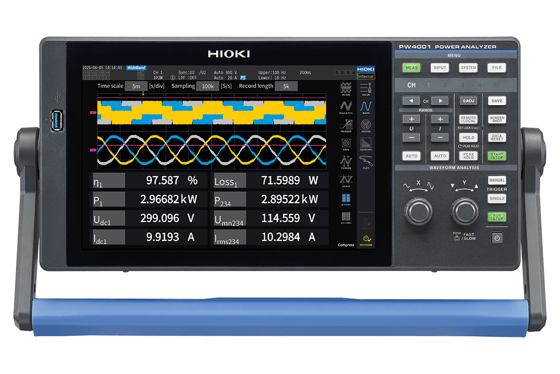This screenshot has height=374, width=560.
Task: Show the 8 Items layout
Action: pos(346,199)
